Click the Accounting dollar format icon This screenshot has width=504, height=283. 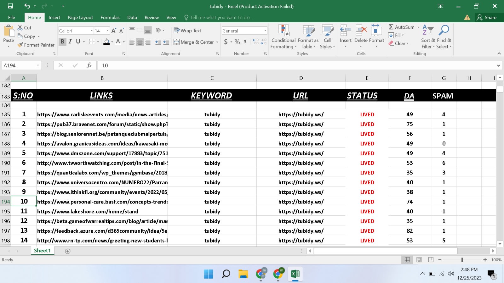point(226,42)
